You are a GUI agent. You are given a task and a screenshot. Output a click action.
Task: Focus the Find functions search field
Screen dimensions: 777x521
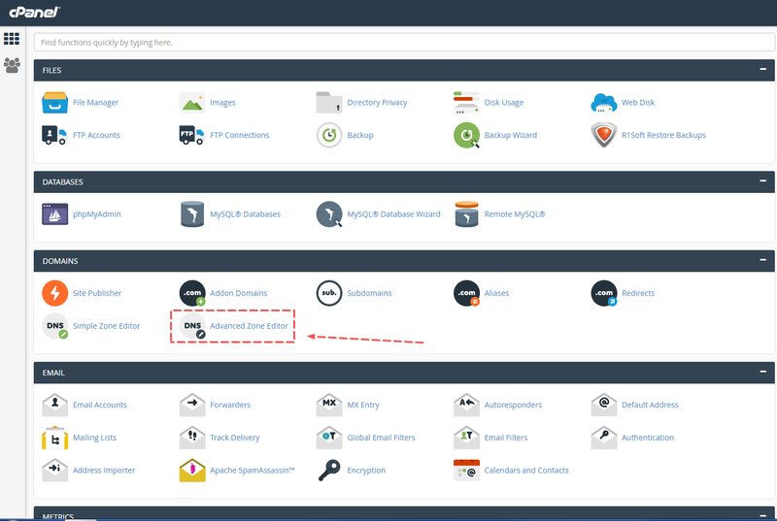pyautogui.click(x=404, y=43)
